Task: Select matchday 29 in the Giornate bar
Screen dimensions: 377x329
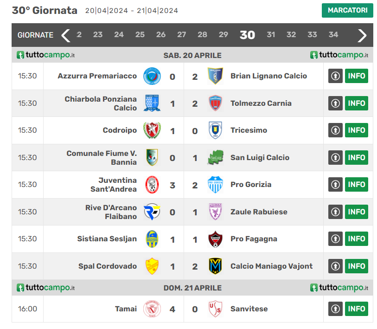Action: coord(224,35)
